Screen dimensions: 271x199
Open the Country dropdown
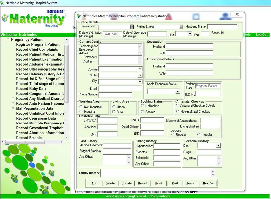click(x=140, y=69)
